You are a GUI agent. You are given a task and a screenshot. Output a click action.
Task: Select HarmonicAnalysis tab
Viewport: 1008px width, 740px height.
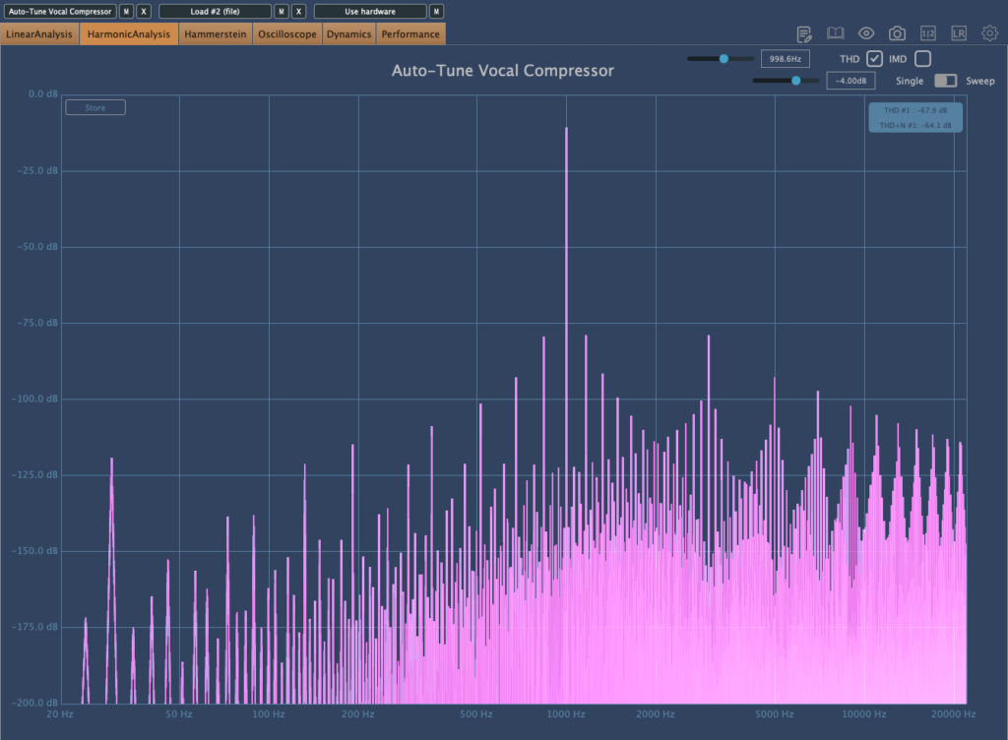point(129,34)
